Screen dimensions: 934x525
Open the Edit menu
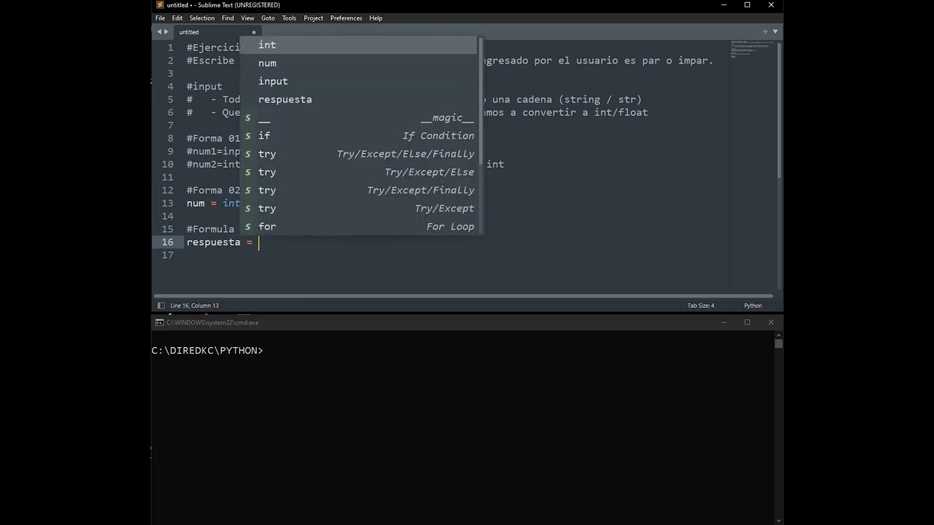pyautogui.click(x=177, y=18)
